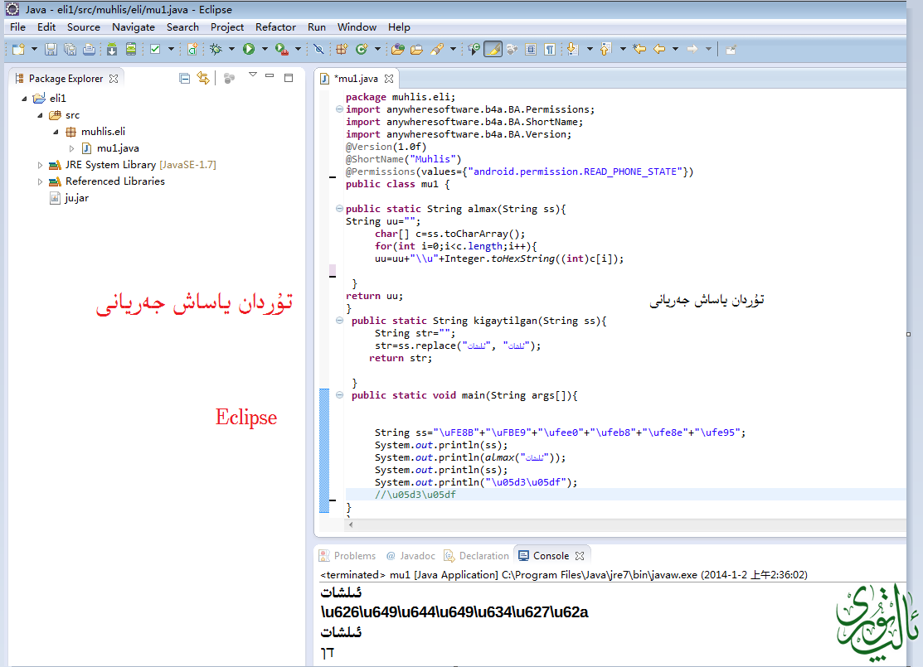The image size is (923, 667).
Task: Click the editor horizontal scrollbar left arrow
Action: coord(351,524)
